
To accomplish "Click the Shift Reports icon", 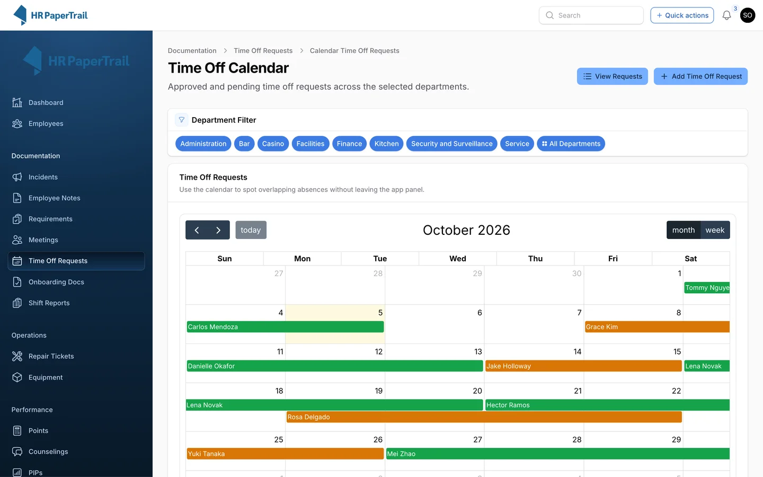I will [x=17, y=303].
